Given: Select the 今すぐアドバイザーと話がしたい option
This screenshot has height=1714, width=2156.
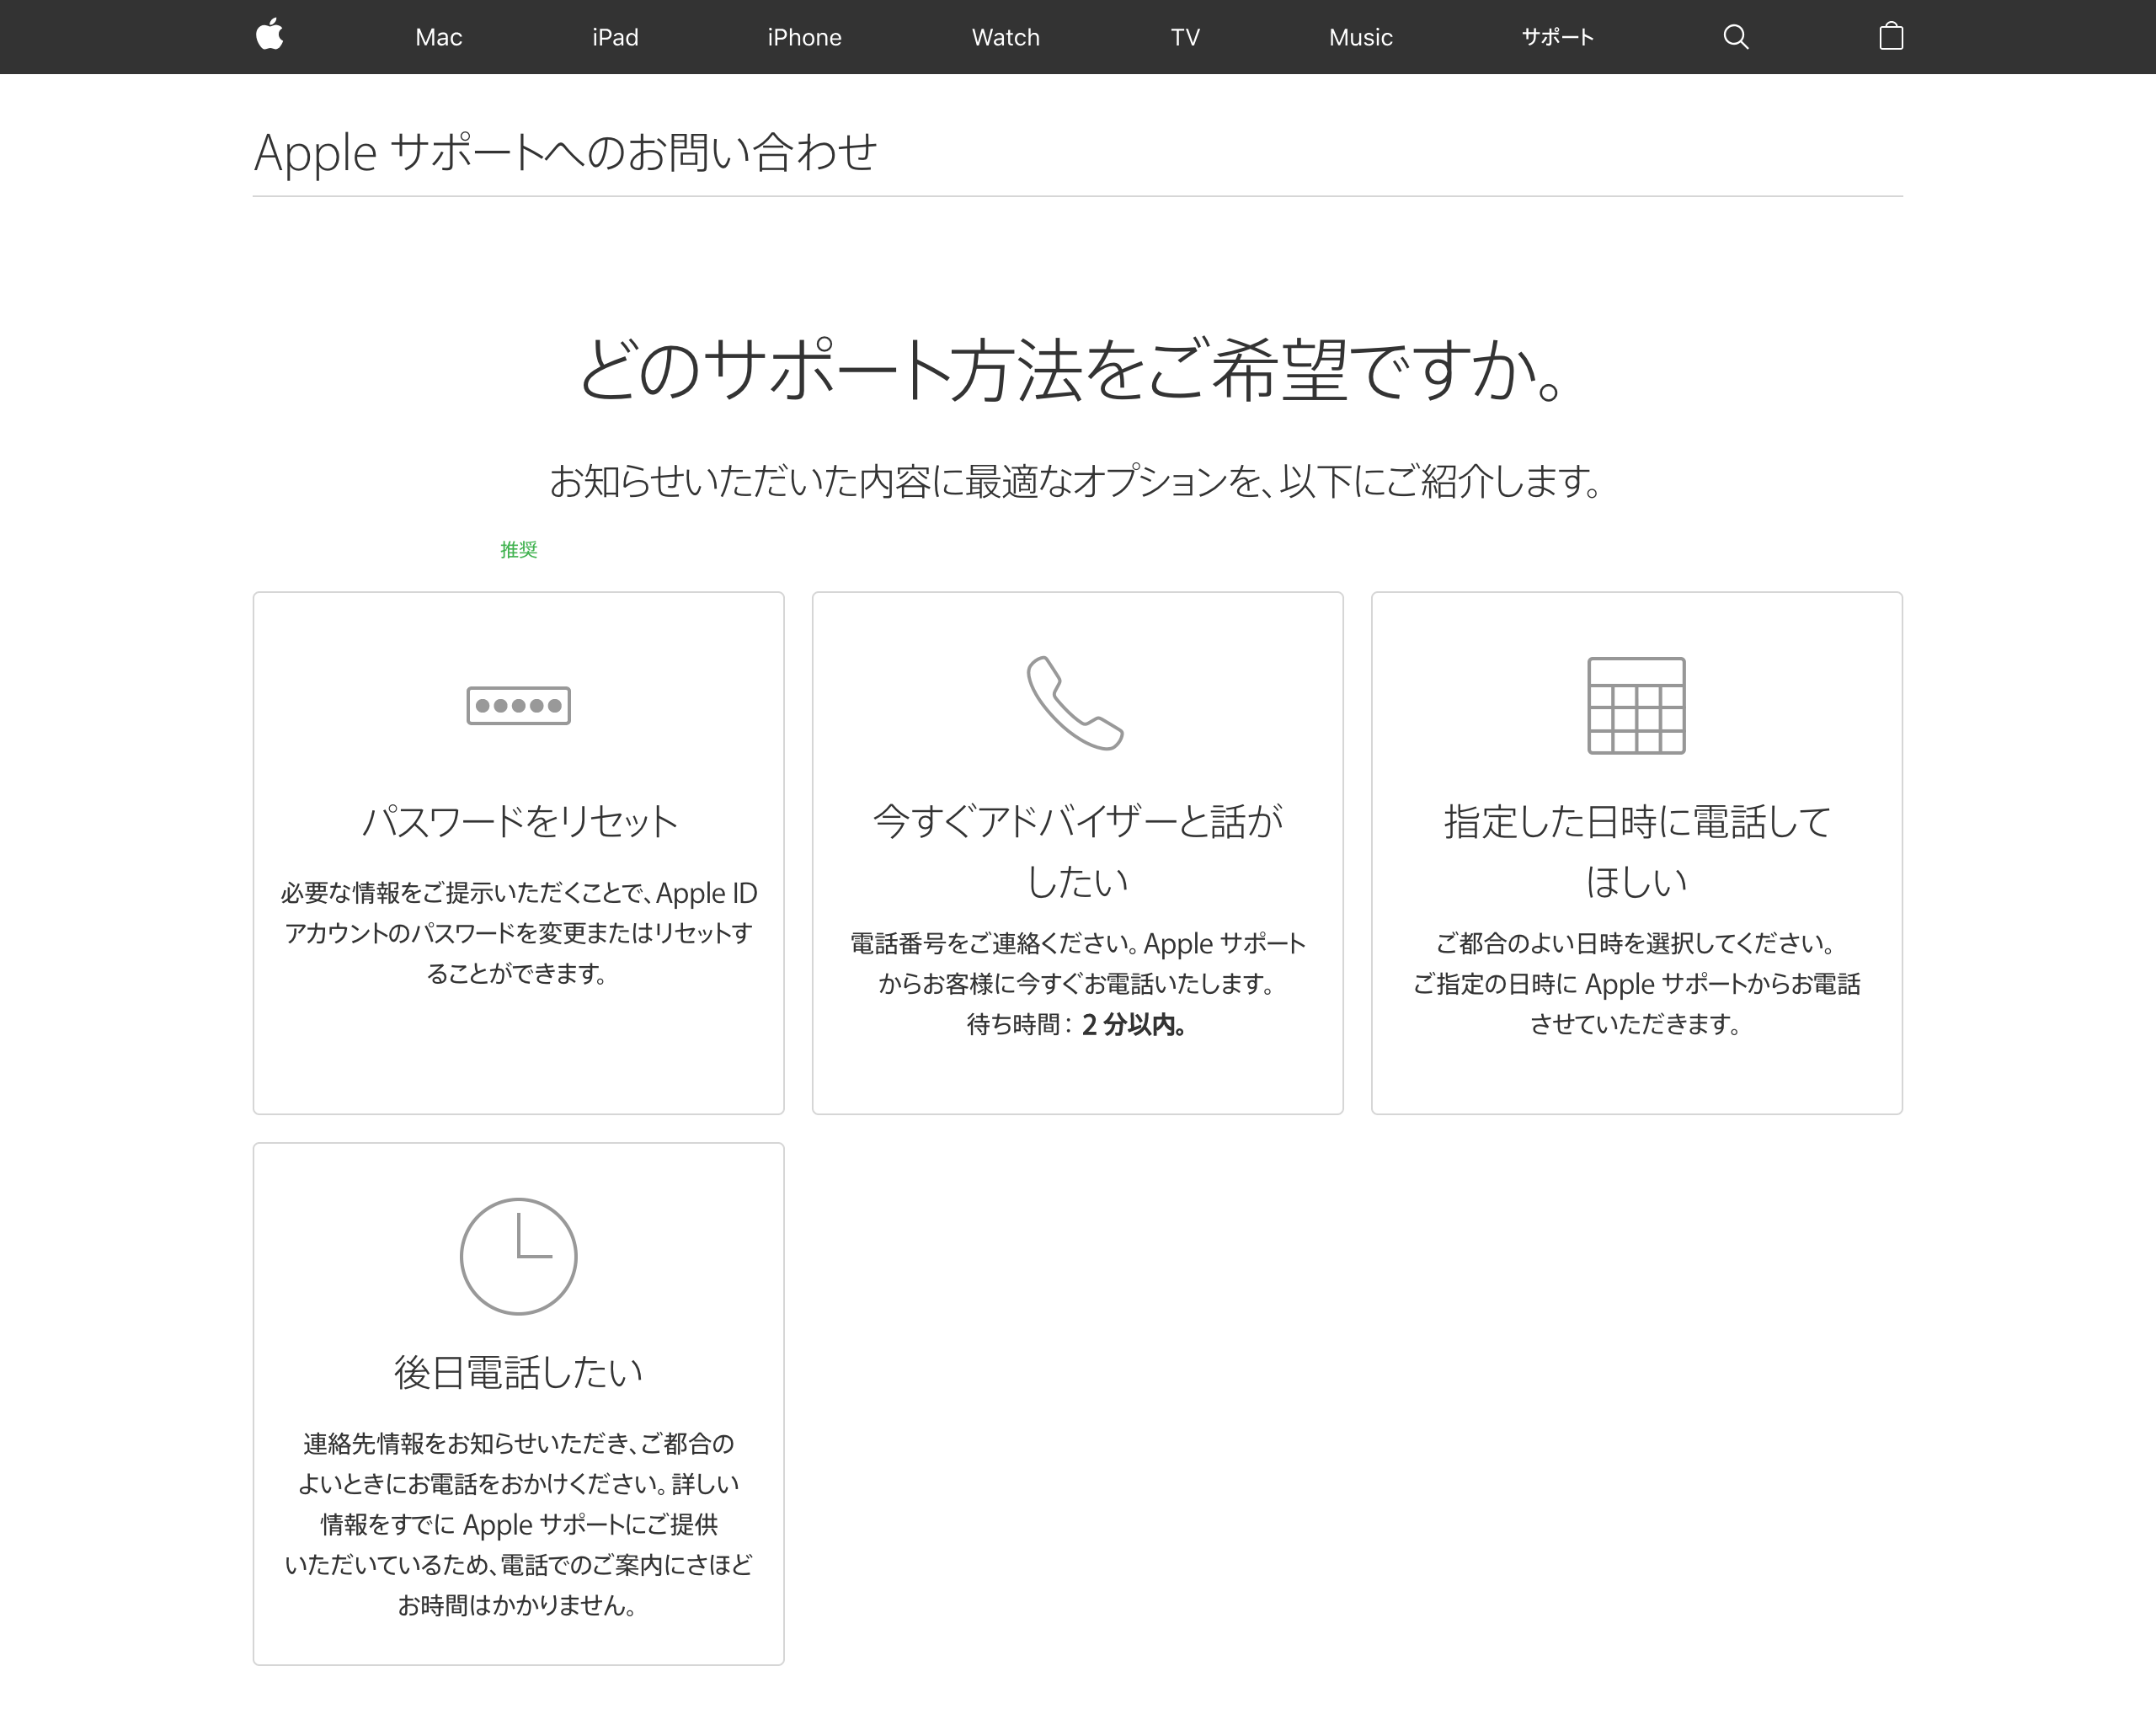Looking at the screenshot, I should pos(1076,851).
